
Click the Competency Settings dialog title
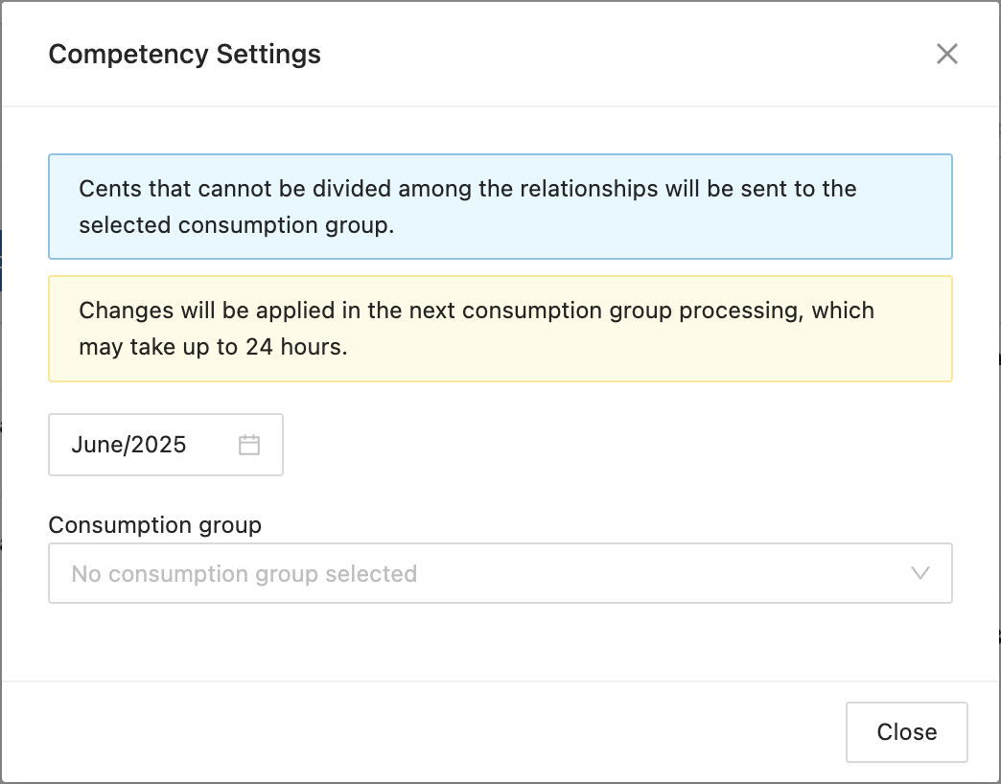click(x=184, y=54)
